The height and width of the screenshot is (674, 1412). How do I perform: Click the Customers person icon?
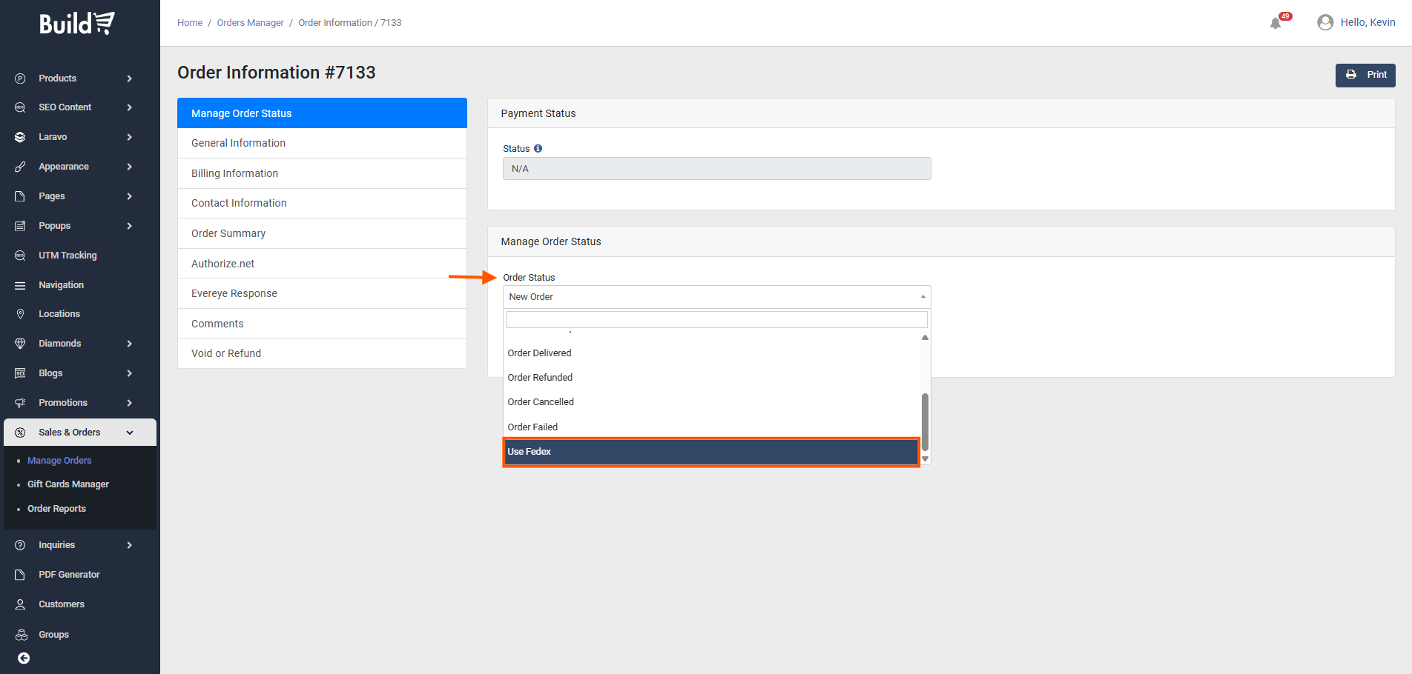click(20, 604)
